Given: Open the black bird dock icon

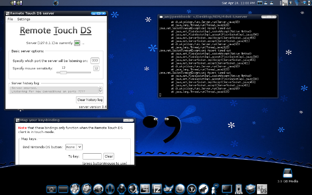Looking at the screenshot, I should [122, 189].
